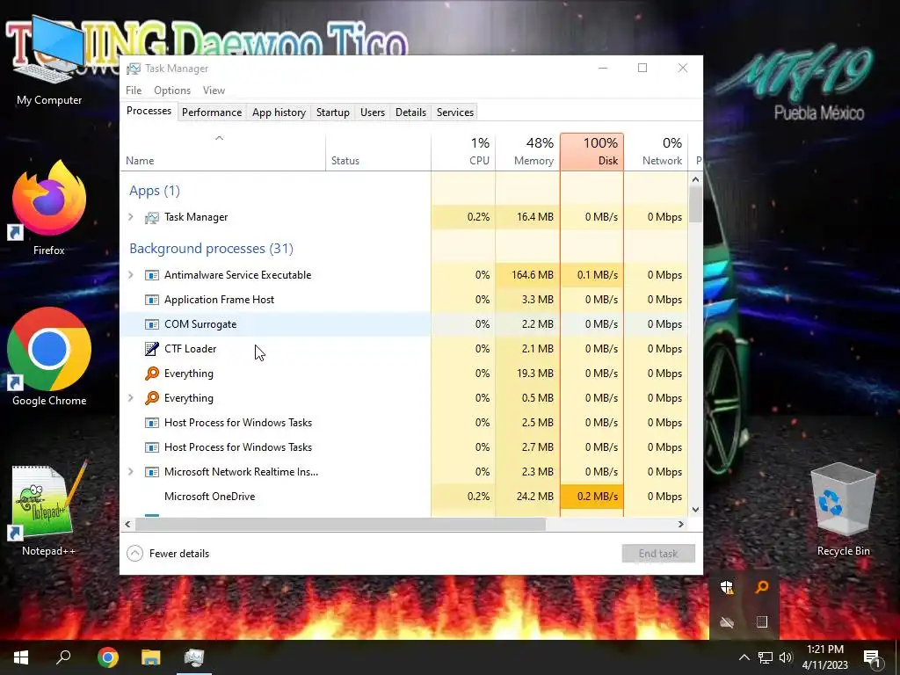Open volume speaker tray icon
This screenshot has height=675, width=900.
click(786, 657)
